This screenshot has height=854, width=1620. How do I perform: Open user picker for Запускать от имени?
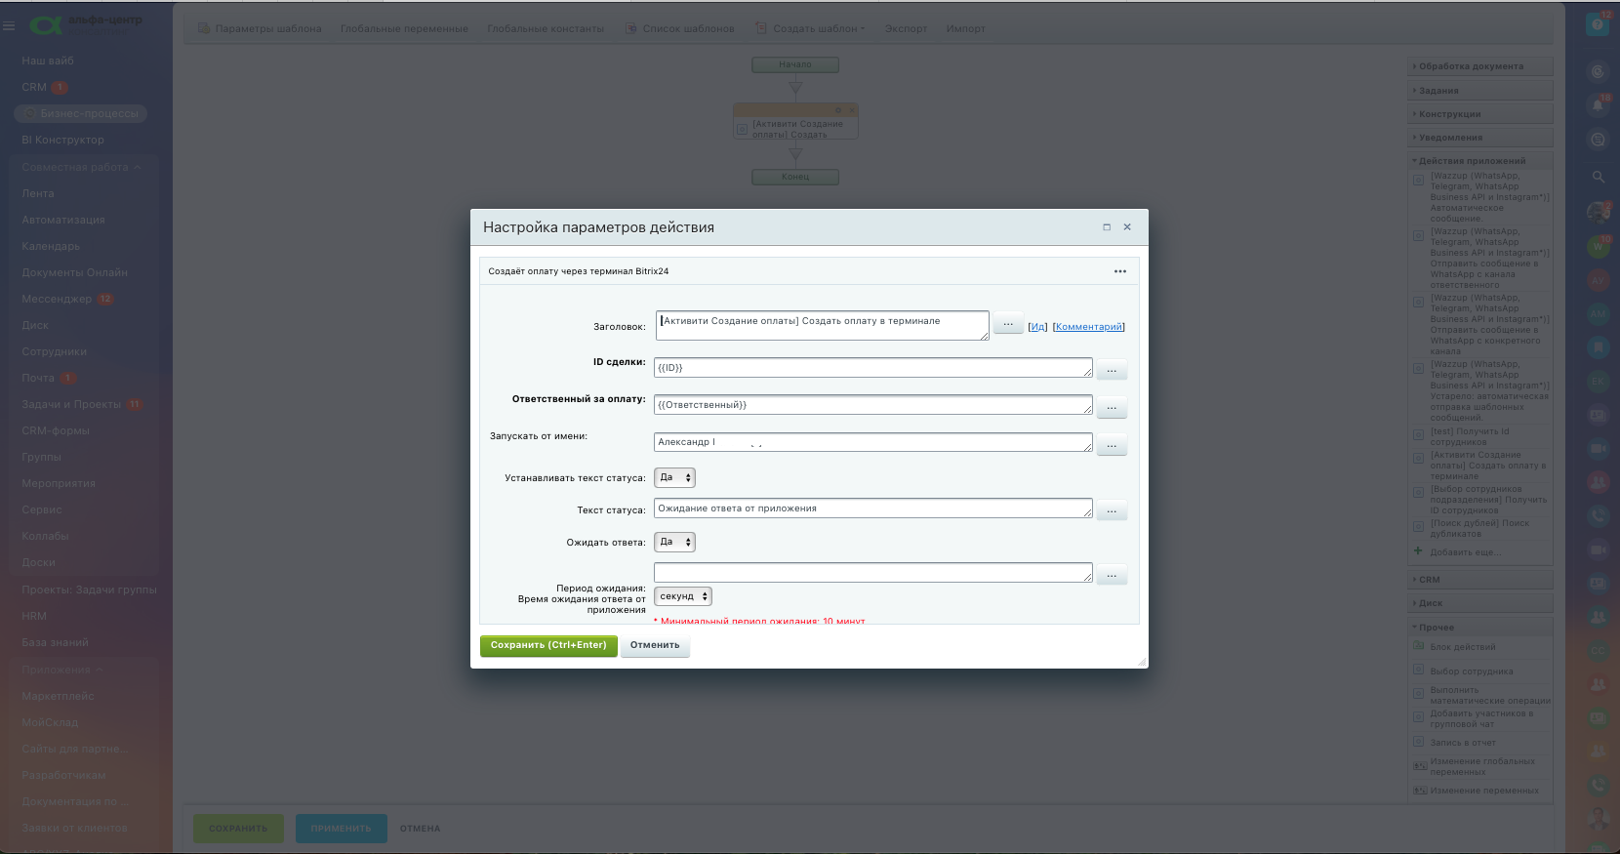pyautogui.click(x=1112, y=444)
